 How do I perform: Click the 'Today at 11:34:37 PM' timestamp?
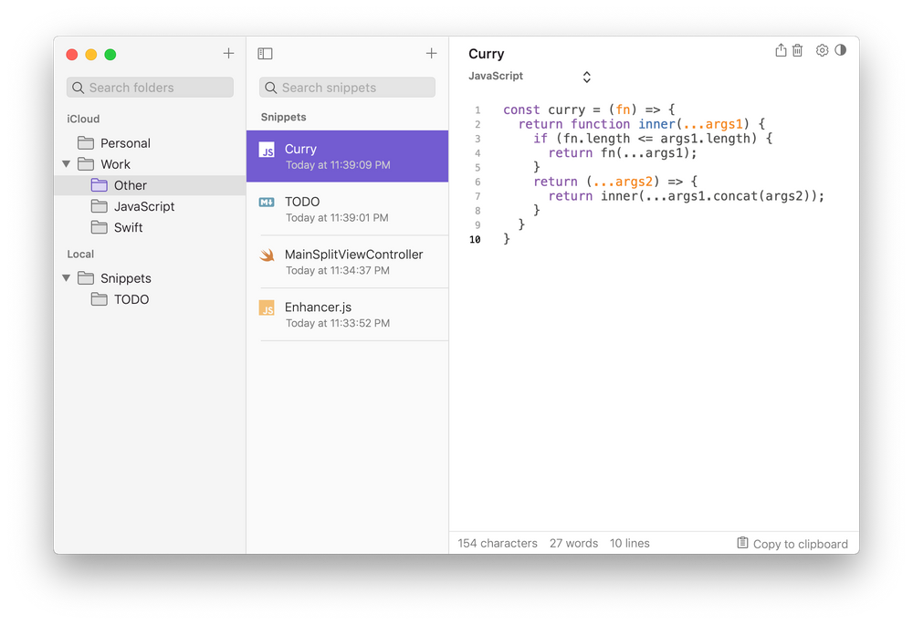point(338,271)
